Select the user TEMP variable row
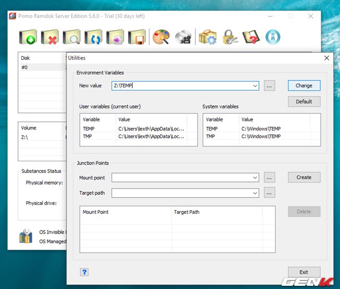340x289 pixels. pos(139,129)
